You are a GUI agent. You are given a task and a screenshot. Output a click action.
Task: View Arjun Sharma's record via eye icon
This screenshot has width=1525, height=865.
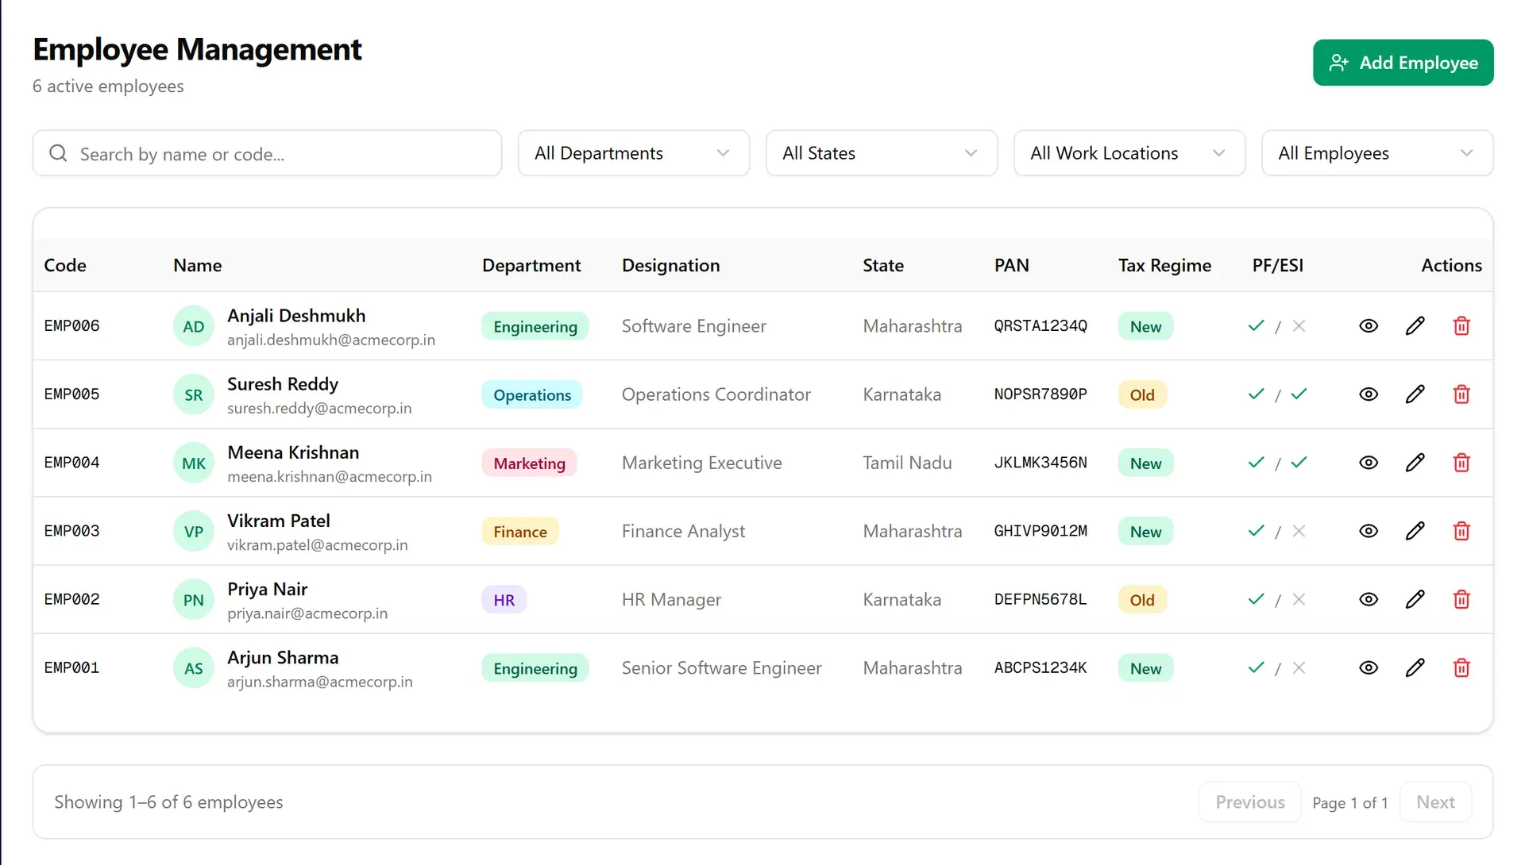[x=1368, y=667]
